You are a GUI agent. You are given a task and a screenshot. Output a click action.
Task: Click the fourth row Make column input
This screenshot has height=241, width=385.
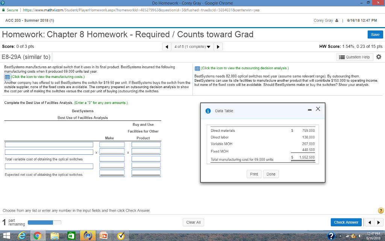pyautogui.click(x=112, y=166)
